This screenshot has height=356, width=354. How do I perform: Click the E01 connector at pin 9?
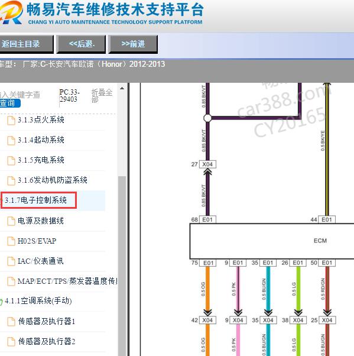(x=238, y=263)
